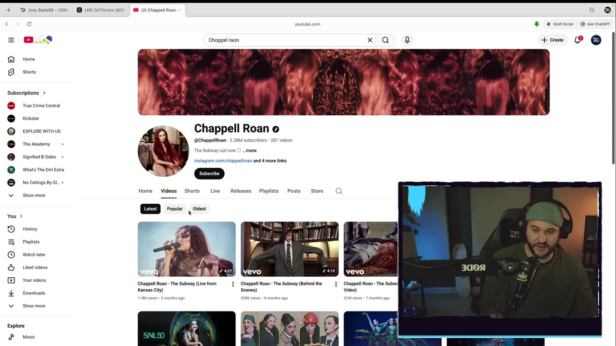Click the Subway Live from Kansas City thumbnail
The image size is (616, 346).
[187, 249]
